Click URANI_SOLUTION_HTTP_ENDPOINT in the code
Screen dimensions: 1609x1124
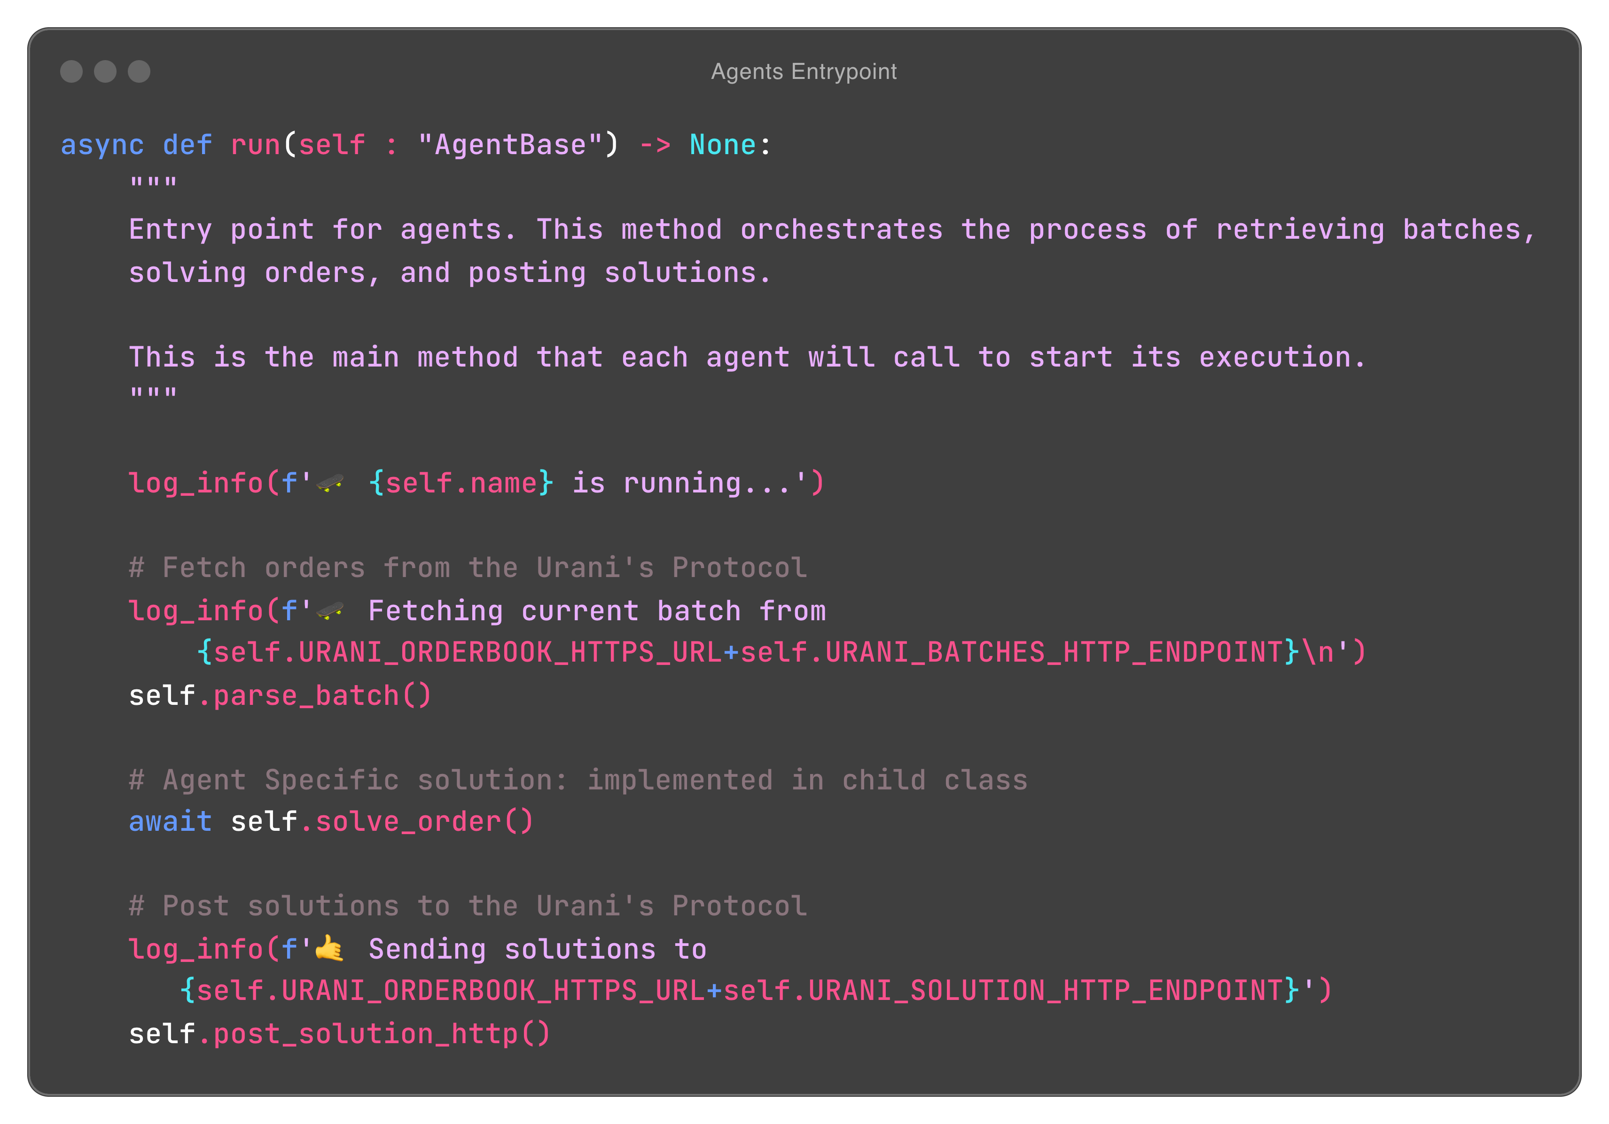(1046, 991)
